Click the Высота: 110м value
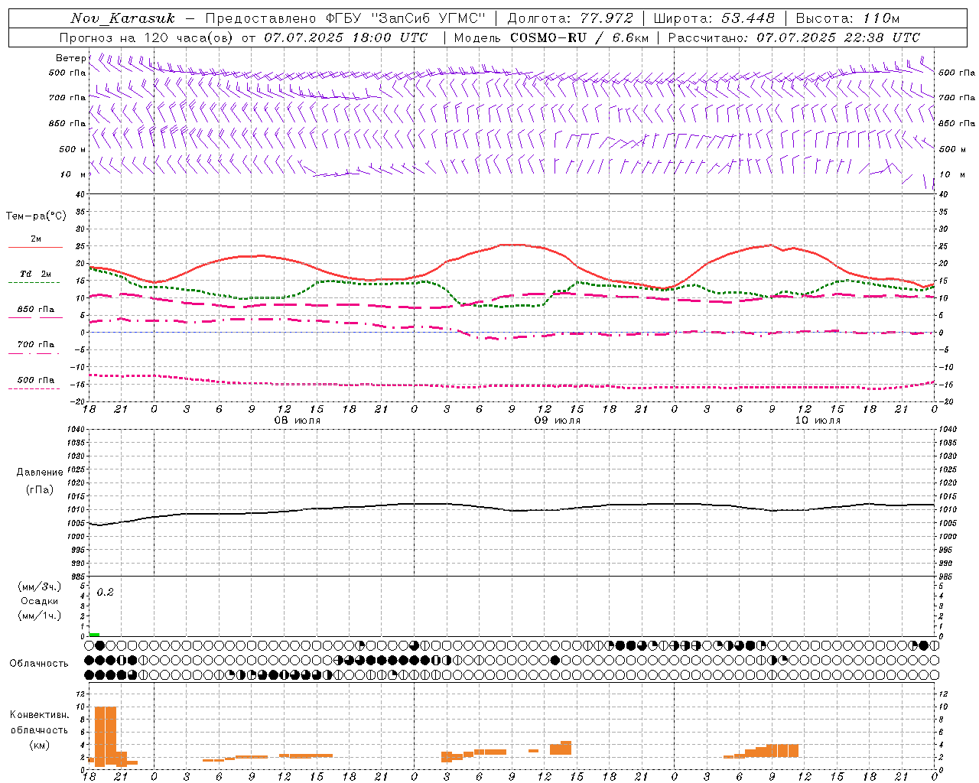 [847, 18]
